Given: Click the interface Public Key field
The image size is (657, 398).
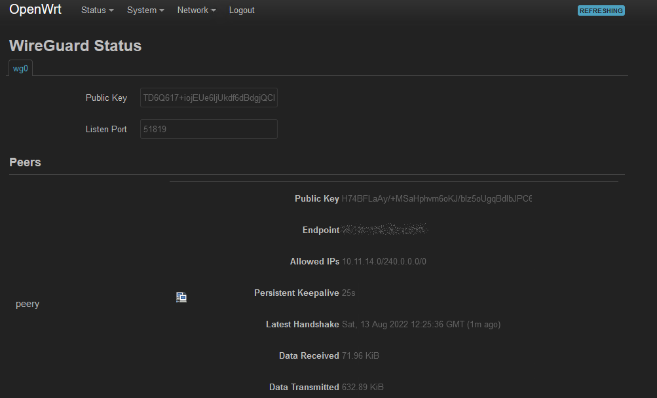Looking at the screenshot, I should pyautogui.click(x=209, y=98).
